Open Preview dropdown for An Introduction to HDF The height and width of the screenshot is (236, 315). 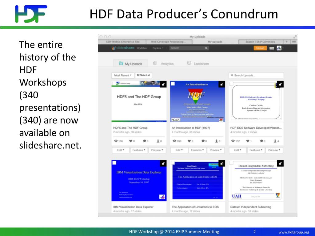click(x=216, y=150)
